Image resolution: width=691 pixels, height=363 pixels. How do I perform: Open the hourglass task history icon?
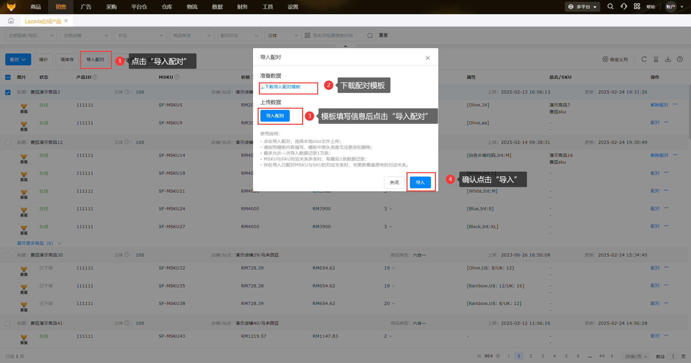656,59
